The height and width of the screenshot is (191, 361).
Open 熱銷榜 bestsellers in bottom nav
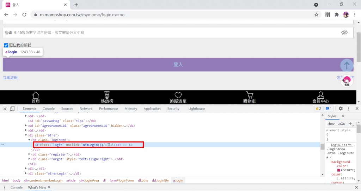107,98
